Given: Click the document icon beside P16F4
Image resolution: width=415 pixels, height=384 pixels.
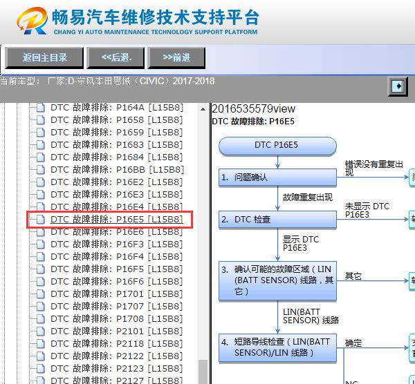Looking at the screenshot, I should pyautogui.click(x=41, y=257).
